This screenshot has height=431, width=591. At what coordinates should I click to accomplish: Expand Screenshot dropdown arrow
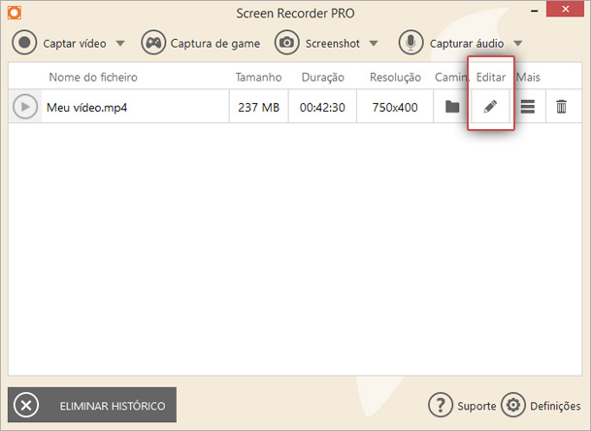click(374, 44)
